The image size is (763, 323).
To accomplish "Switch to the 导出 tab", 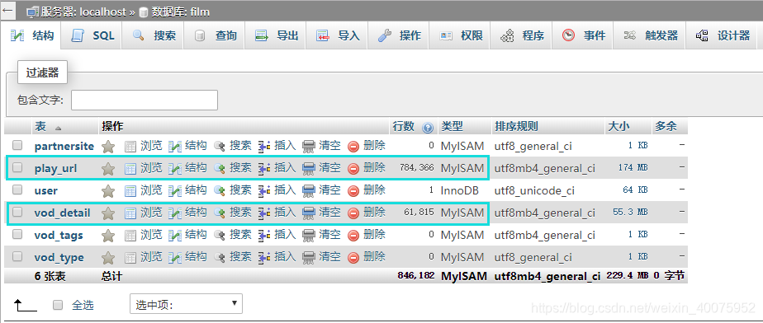I will [x=277, y=35].
